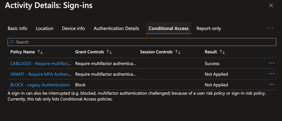
Task: Sort by Grant Controls arrows
Action: coord(109,52)
